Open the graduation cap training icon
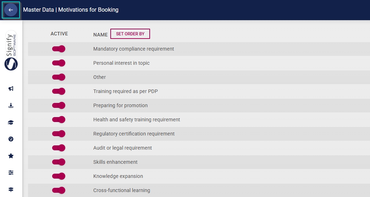370x197 pixels. point(11,122)
